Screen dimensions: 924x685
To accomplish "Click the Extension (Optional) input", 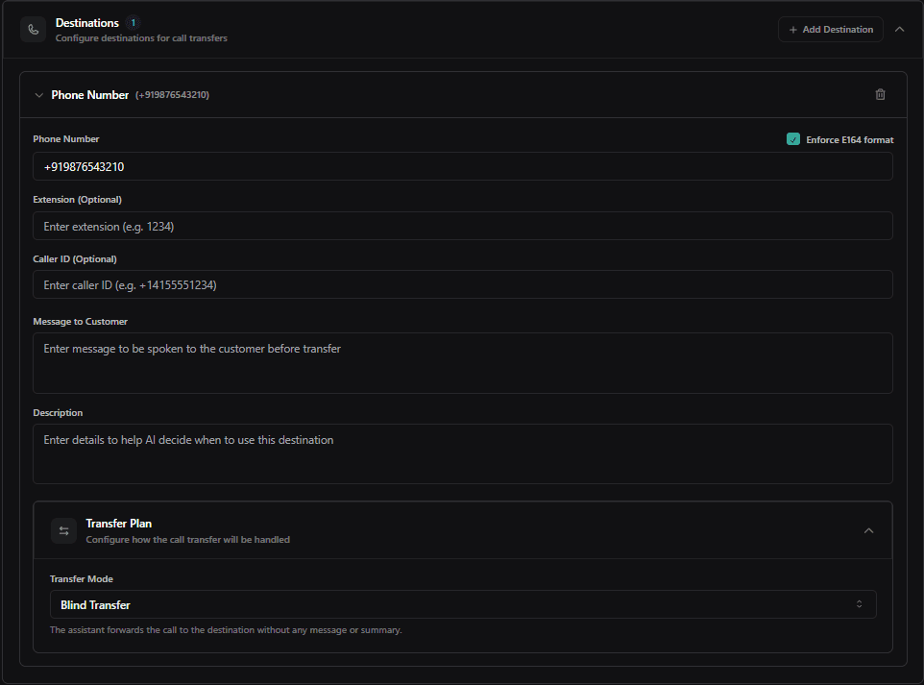I will [x=463, y=226].
